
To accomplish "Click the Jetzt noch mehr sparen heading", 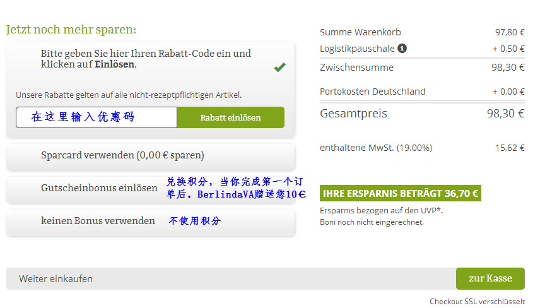I will [71, 30].
